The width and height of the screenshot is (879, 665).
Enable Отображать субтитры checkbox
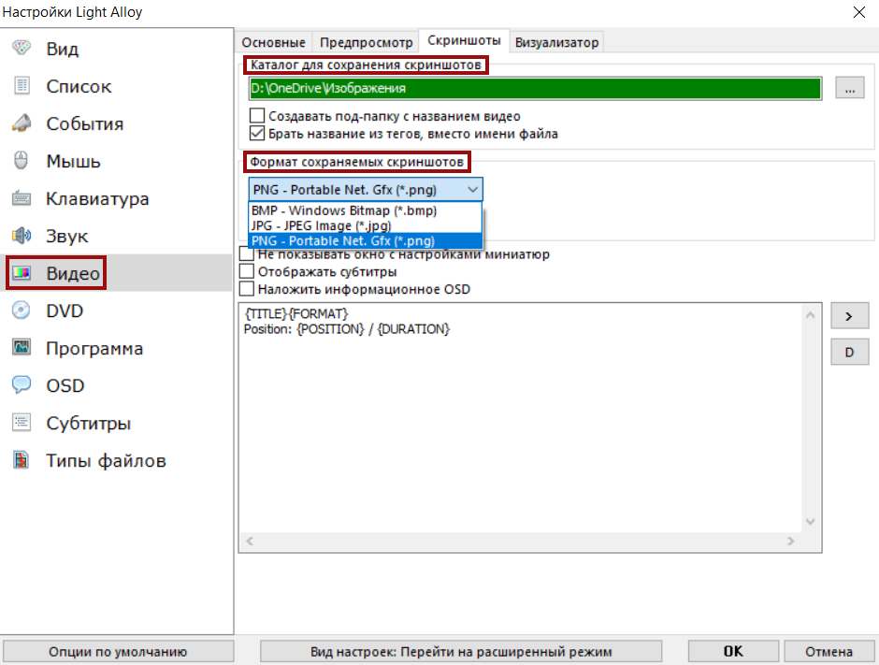coord(247,271)
